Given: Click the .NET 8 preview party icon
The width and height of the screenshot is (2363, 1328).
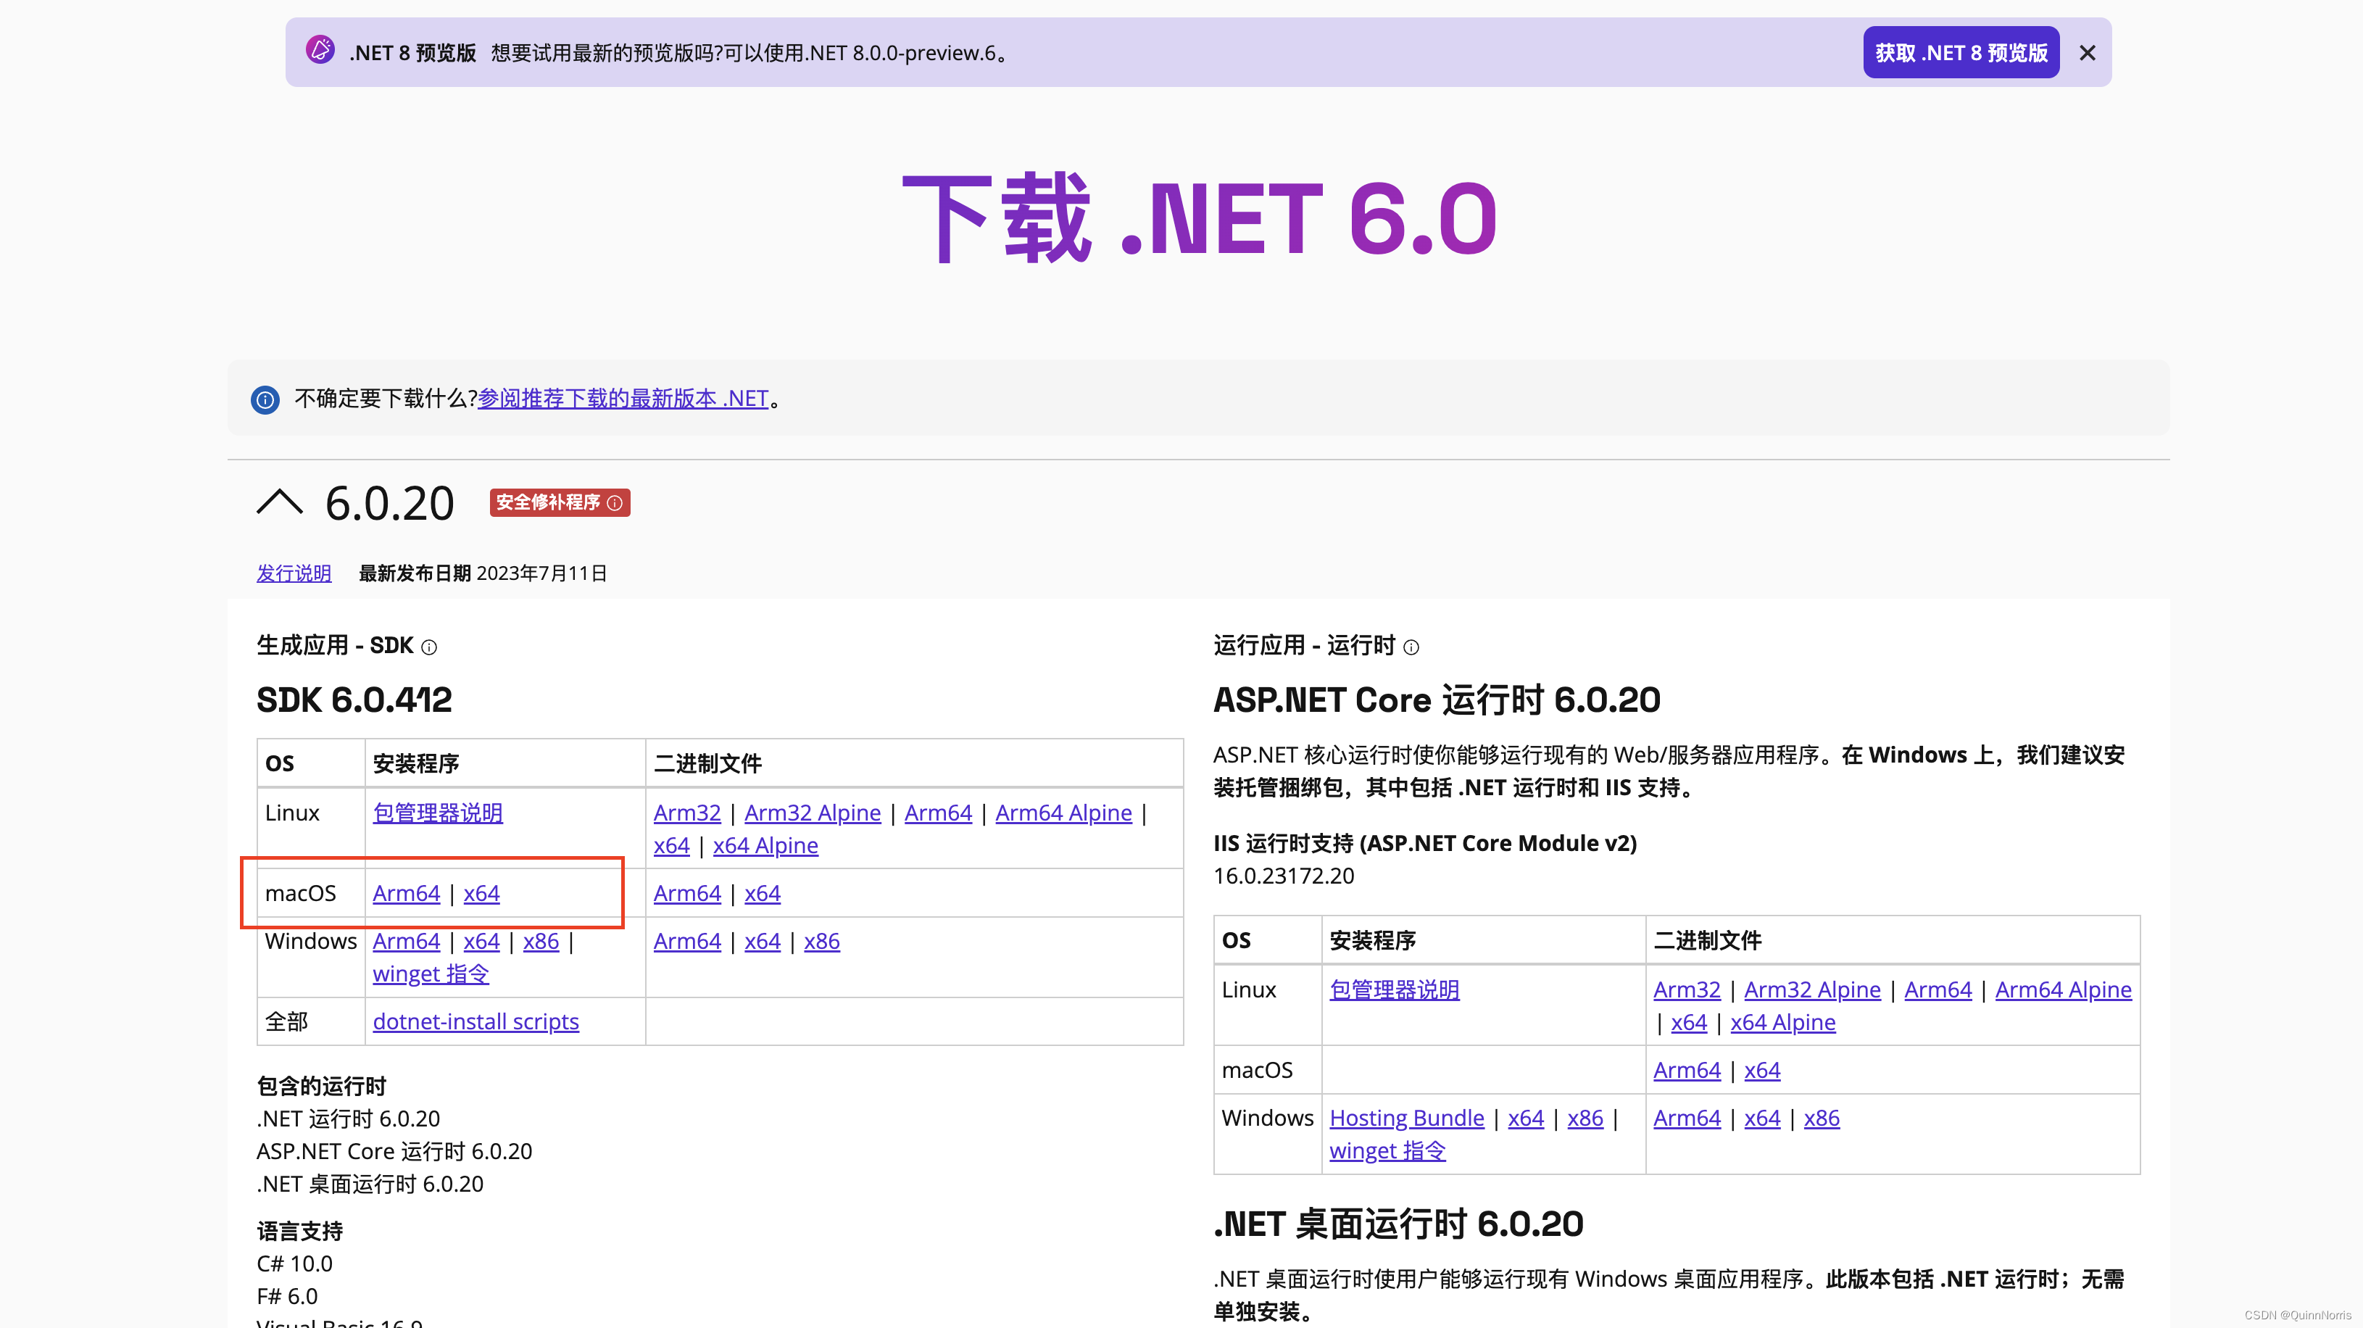Looking at the screenshot, I should point(320,51).
